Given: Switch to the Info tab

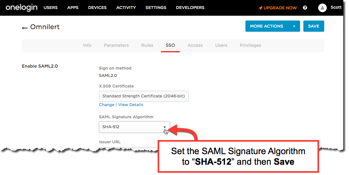Looking at the screenshot, I should click(87, 45).
